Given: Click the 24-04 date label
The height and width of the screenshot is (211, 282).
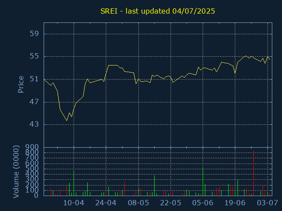Looking at the screenshot, I should coord(106,203).
